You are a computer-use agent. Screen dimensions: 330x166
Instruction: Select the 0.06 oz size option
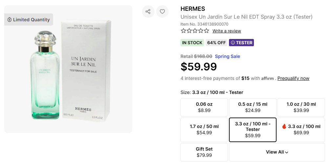point(204,107)
